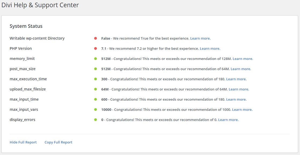This screenshot has height=155, width=300.
Task: Click the False value for wp-content directory
Action: click(106, 38)
